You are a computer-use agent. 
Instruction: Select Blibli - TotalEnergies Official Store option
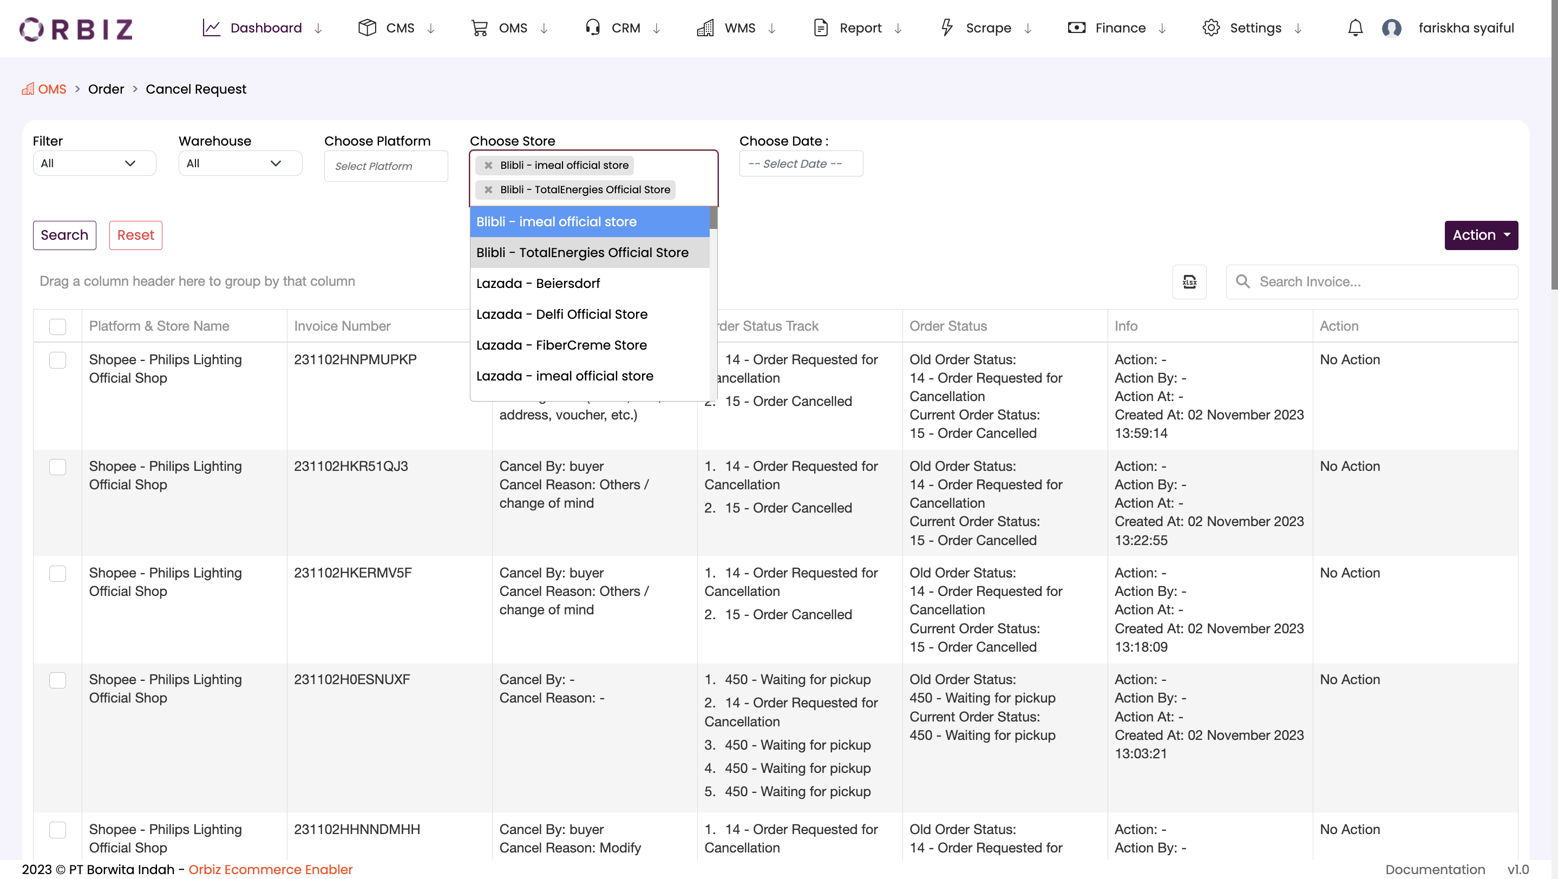(x=590, y=253)
